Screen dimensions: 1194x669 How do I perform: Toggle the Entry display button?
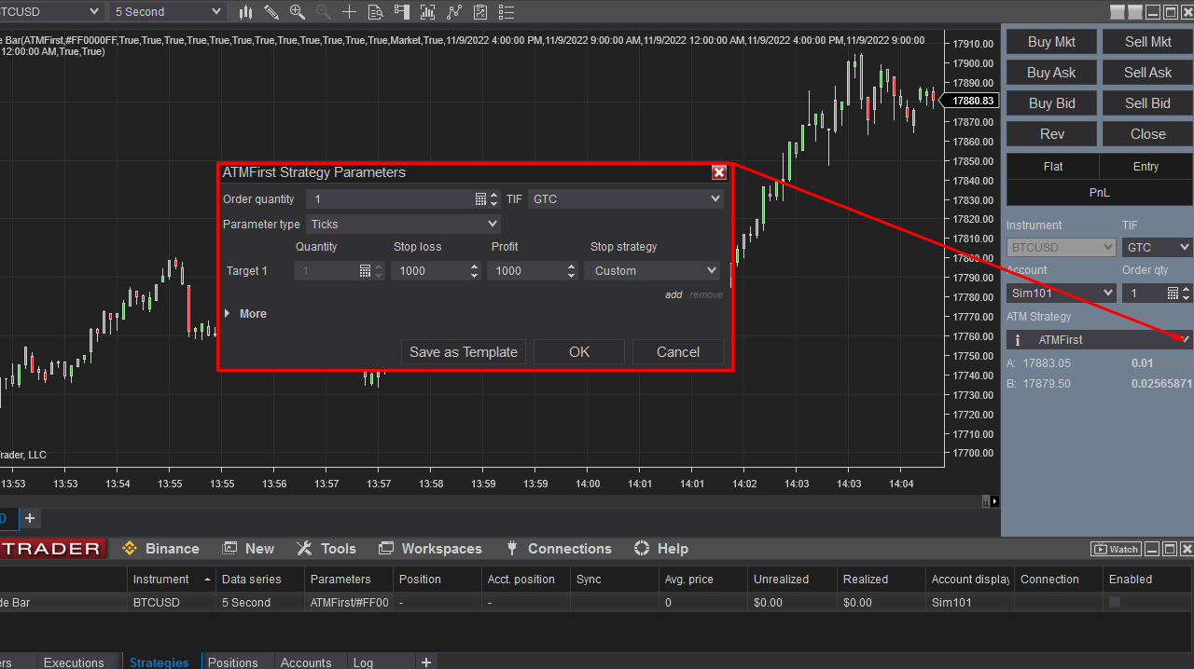tap(1145, 167)
